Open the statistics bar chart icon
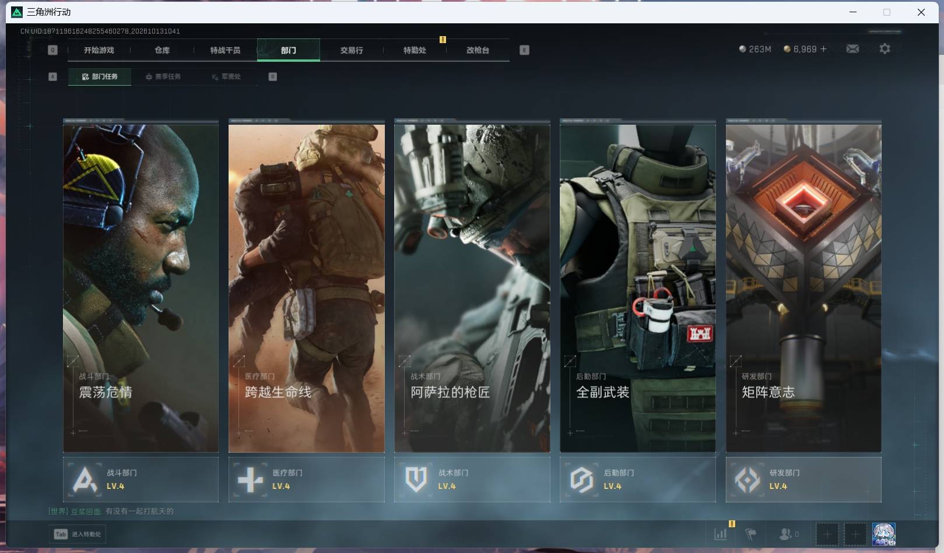Image resolution: width=944 pixels, height=553 pixels. (x=721, y=534)
